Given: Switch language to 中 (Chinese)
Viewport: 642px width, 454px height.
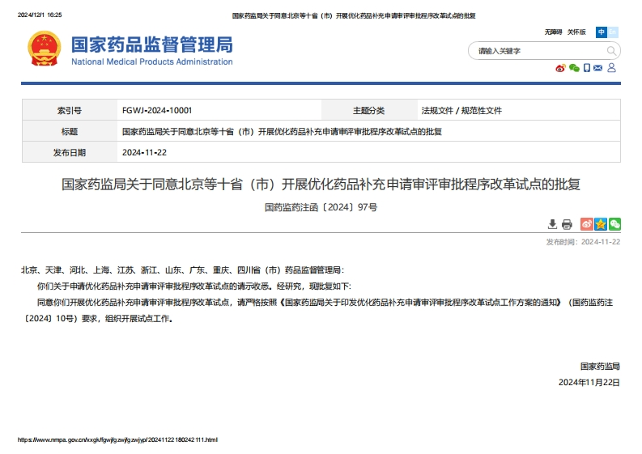Looking at the screenshot, I should point(602,32).
